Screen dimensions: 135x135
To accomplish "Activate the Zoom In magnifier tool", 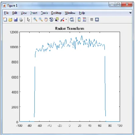I will pyautogui.click(x=35, y=20).
